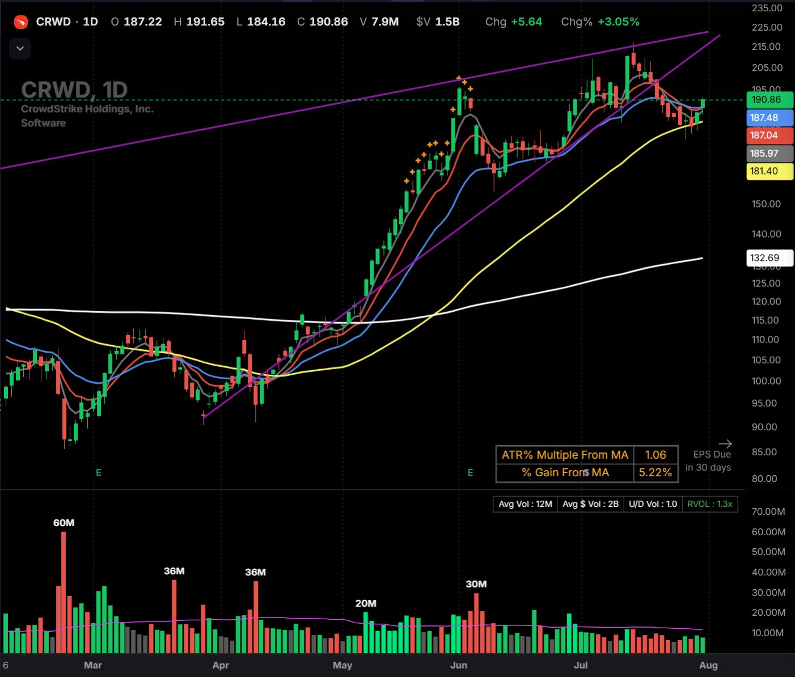This screenshot has width=795, height=677.
Task: Click the dollar volume value 1.5B
Action: pos(447,22)
